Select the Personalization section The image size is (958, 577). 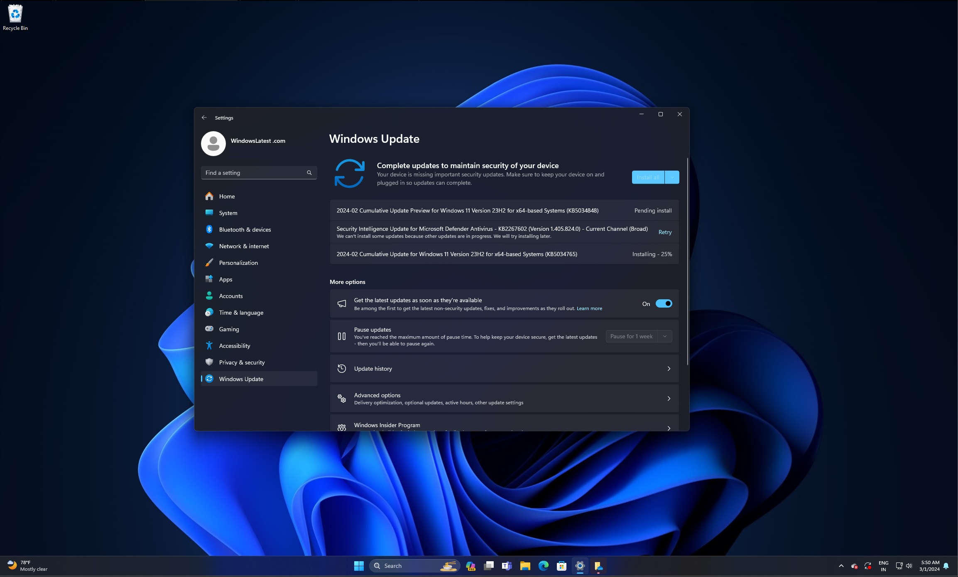(x=238, y=262)
